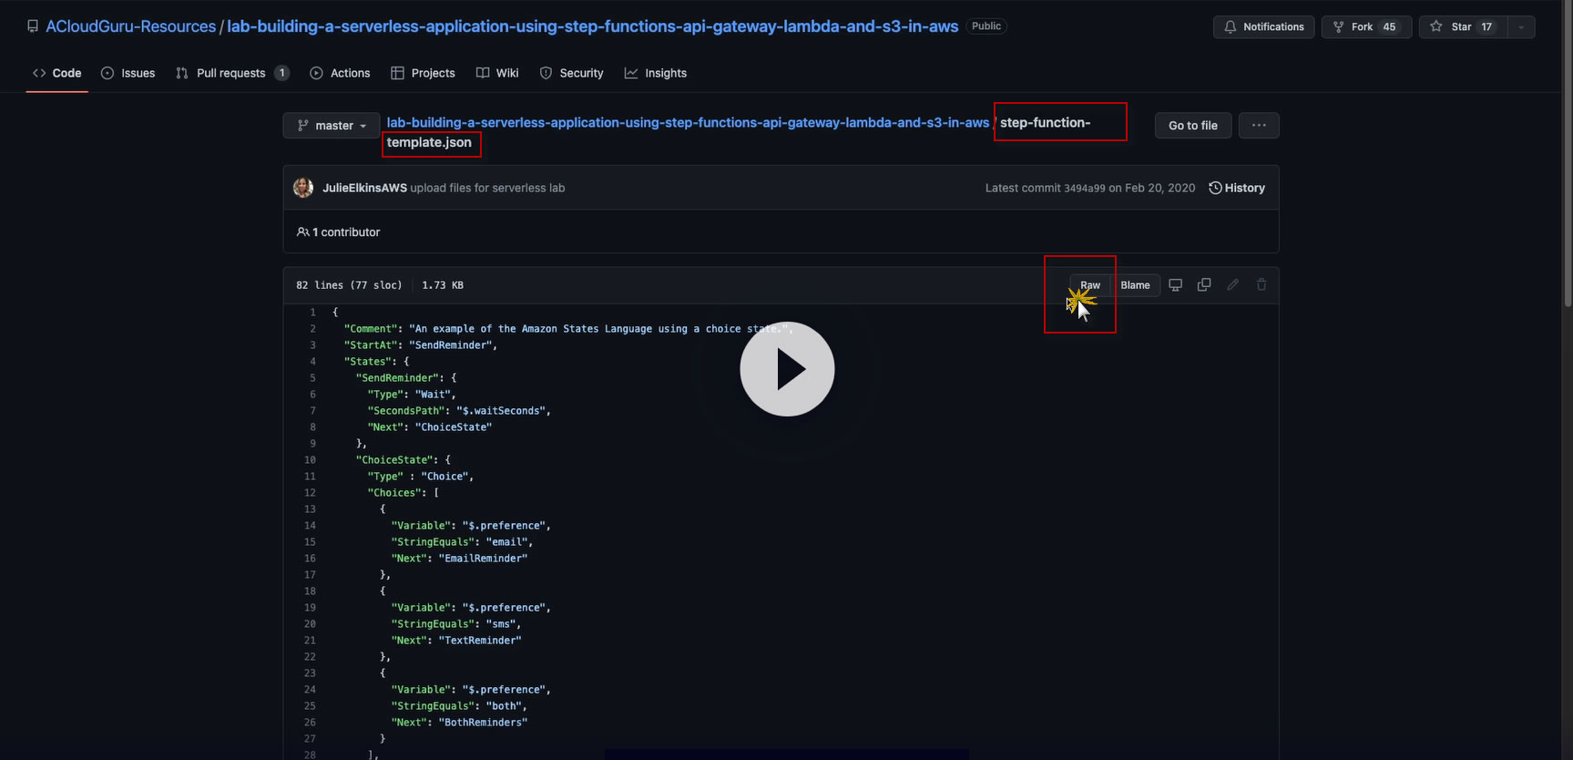Click the "Type": "Wait" code line
Screen dimensions: 1573x760
(x=412, y=395)
